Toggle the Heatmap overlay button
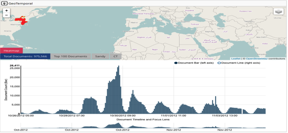This screenshot has height=133, width=288. [11, 51]
